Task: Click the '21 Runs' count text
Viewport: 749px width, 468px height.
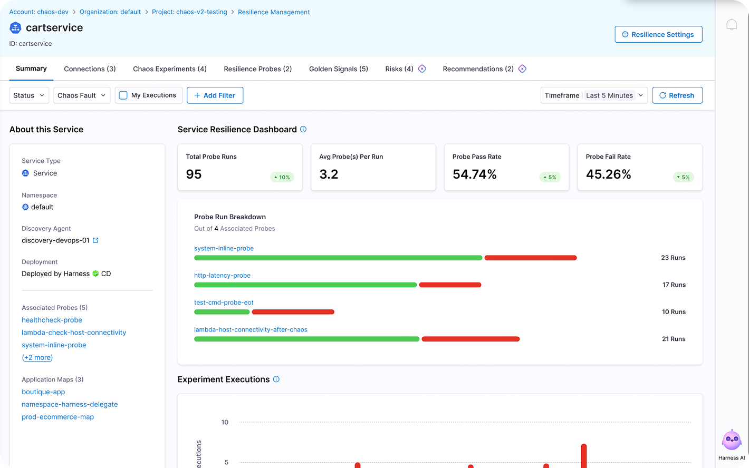Action: click(674, 339)
